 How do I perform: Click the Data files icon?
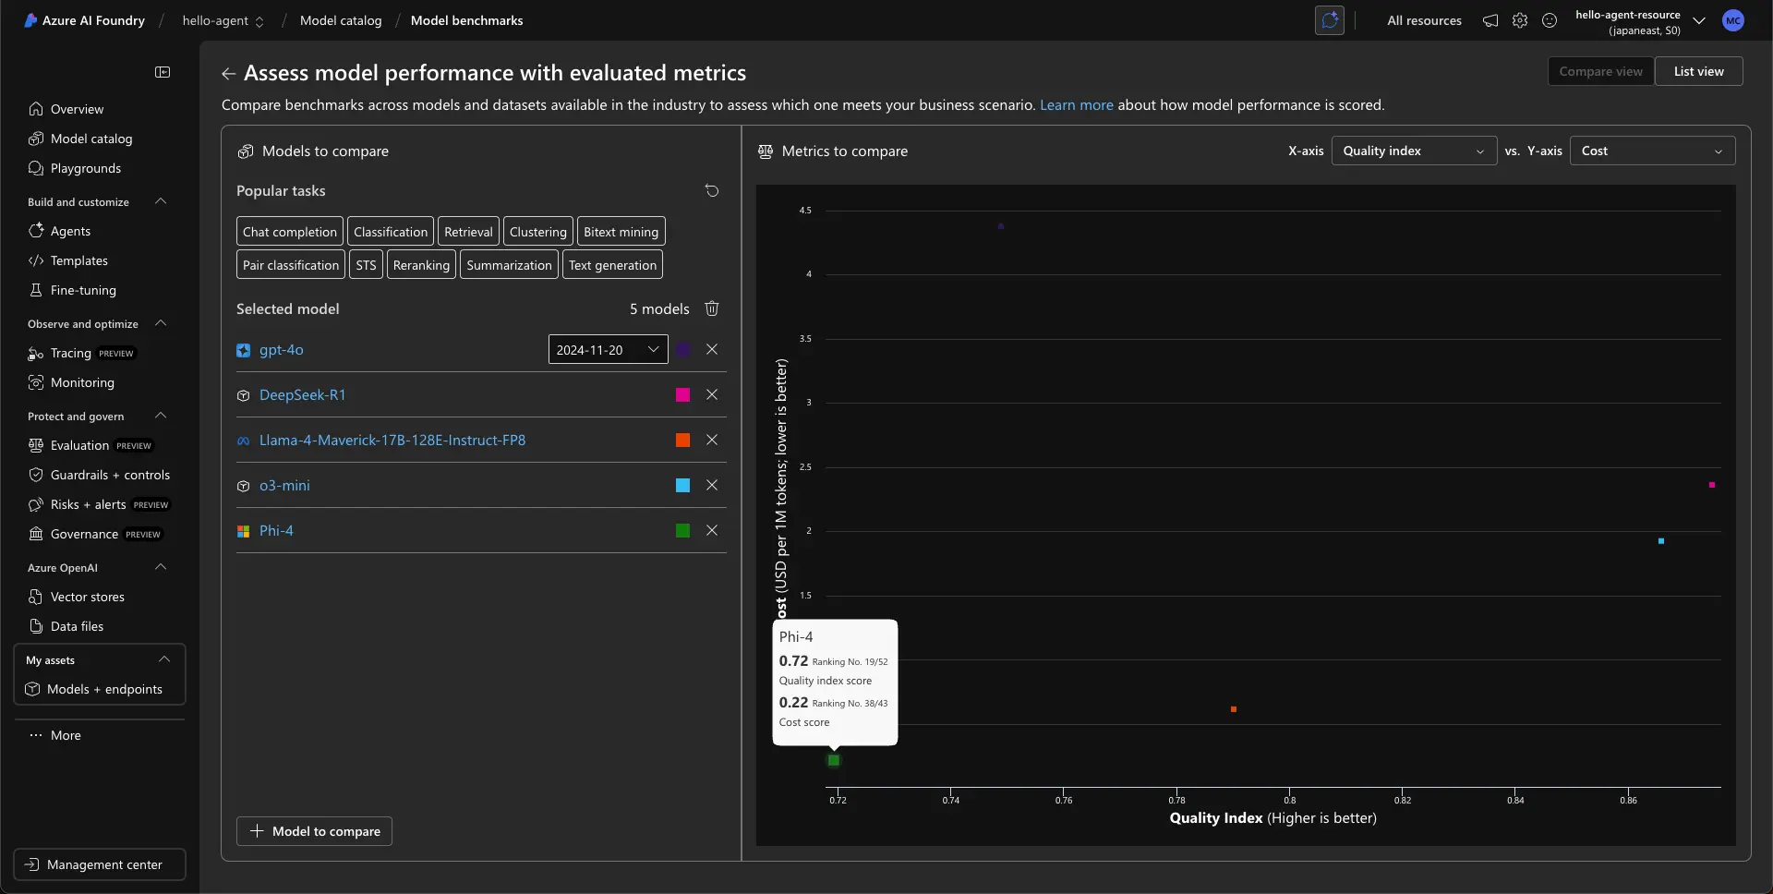pos(36,626)
